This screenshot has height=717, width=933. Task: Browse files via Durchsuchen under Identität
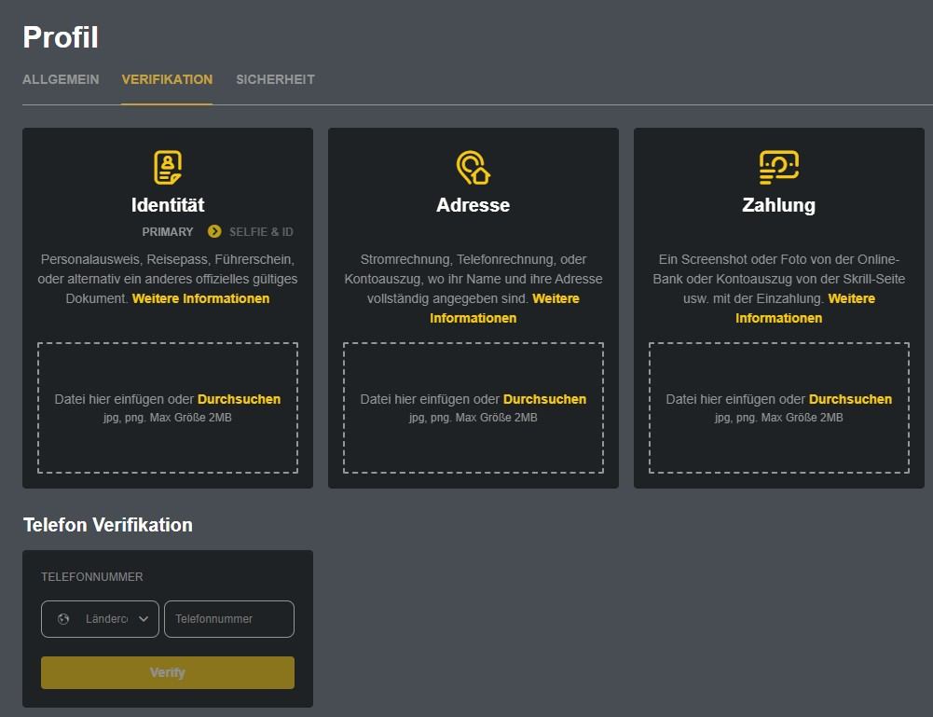[x=239, y=399]
